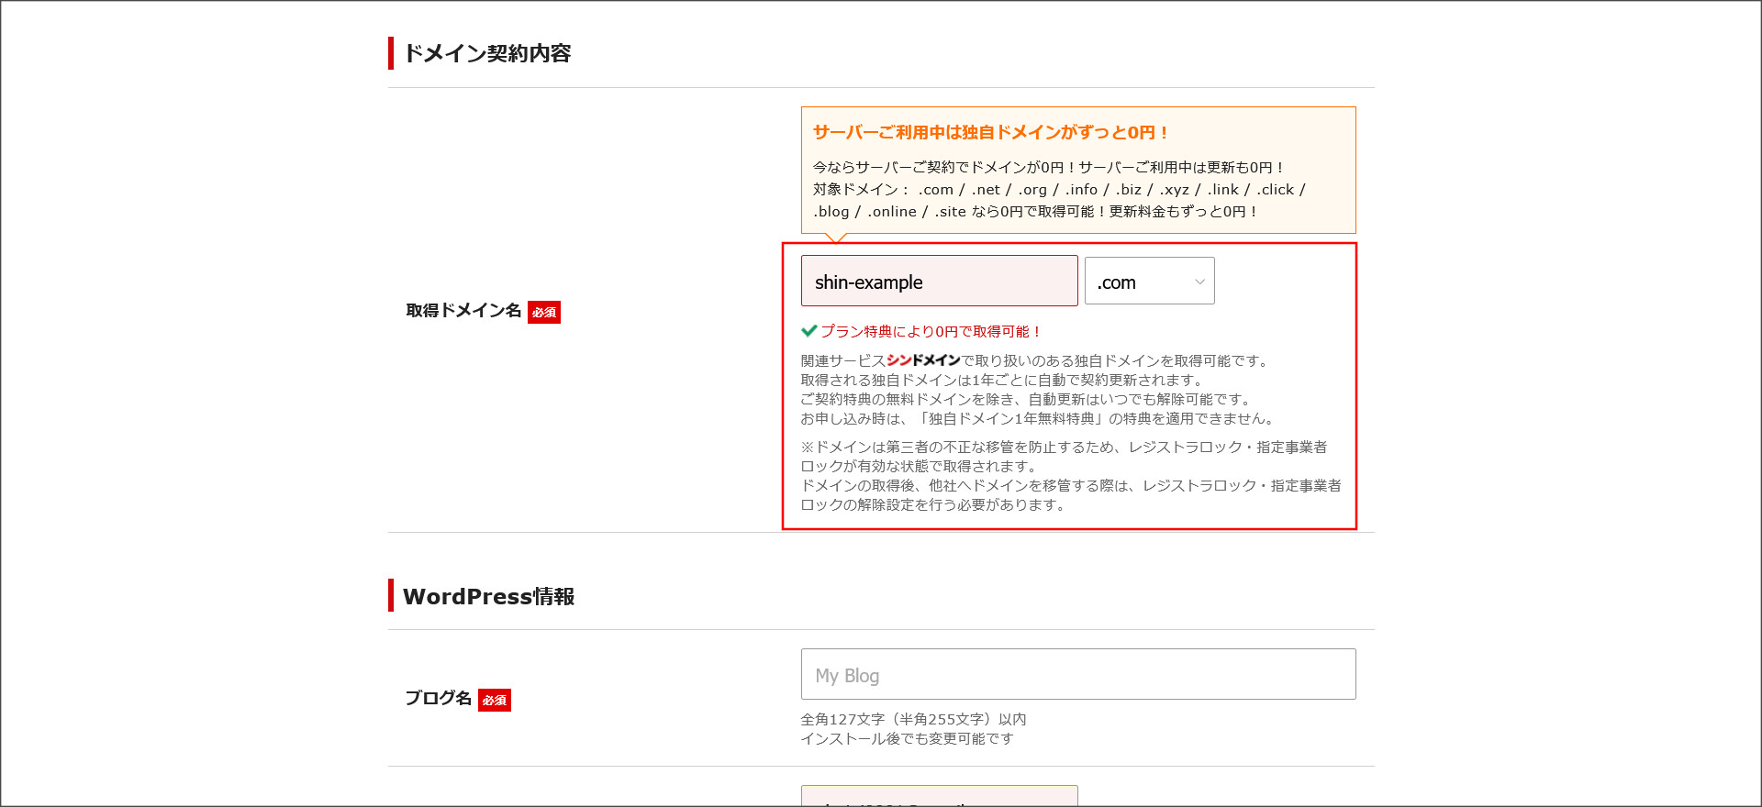Screen dimensions: 1762x807
Task: Click the WordPress情報 section heading
Action: [x=488, y=597]
